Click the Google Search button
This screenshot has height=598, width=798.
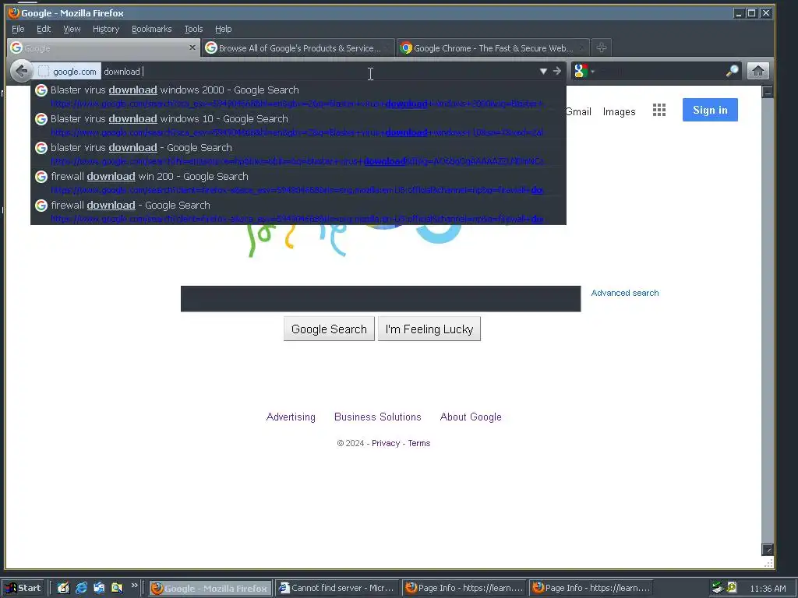point(329,329)
